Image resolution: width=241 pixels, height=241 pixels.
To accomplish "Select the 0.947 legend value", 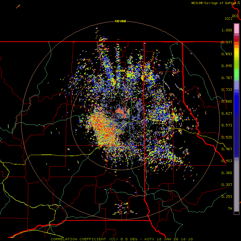I will coord(227,42).
